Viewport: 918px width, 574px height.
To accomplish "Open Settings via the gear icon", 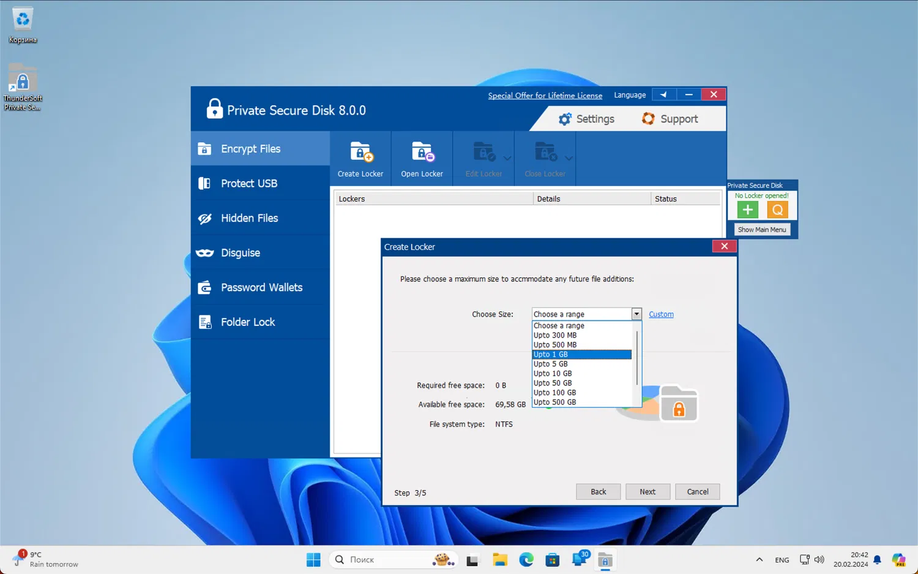I will 565,119.
